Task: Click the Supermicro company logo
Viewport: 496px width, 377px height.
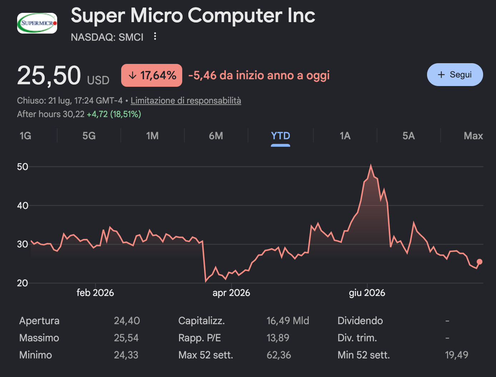Action: coord(37,23)
